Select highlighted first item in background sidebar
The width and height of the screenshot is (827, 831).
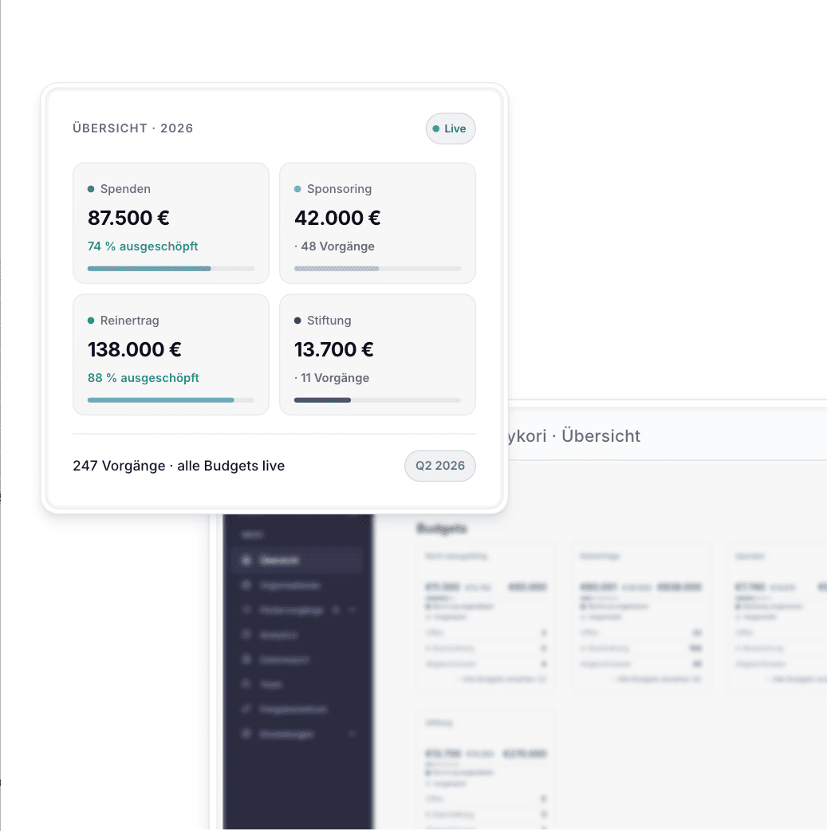pyautogui.click(x=297, y=560)
